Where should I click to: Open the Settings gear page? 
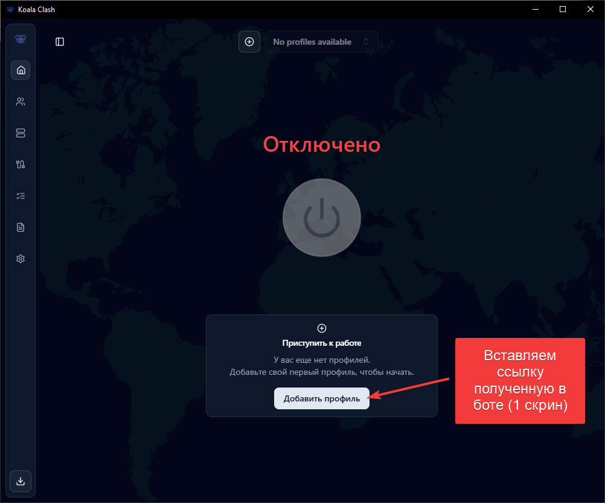coord(20,258)
